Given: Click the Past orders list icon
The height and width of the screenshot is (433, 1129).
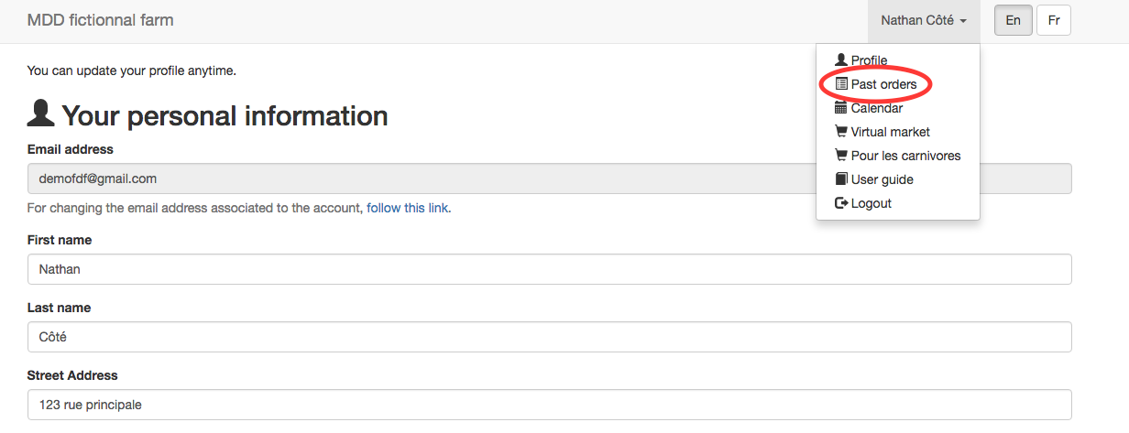Looking at the screenshot, I should pyautogui.click(x=841, y=84).
